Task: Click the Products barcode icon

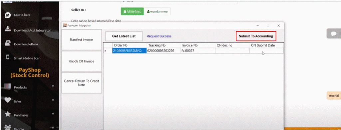Action: 8,86
